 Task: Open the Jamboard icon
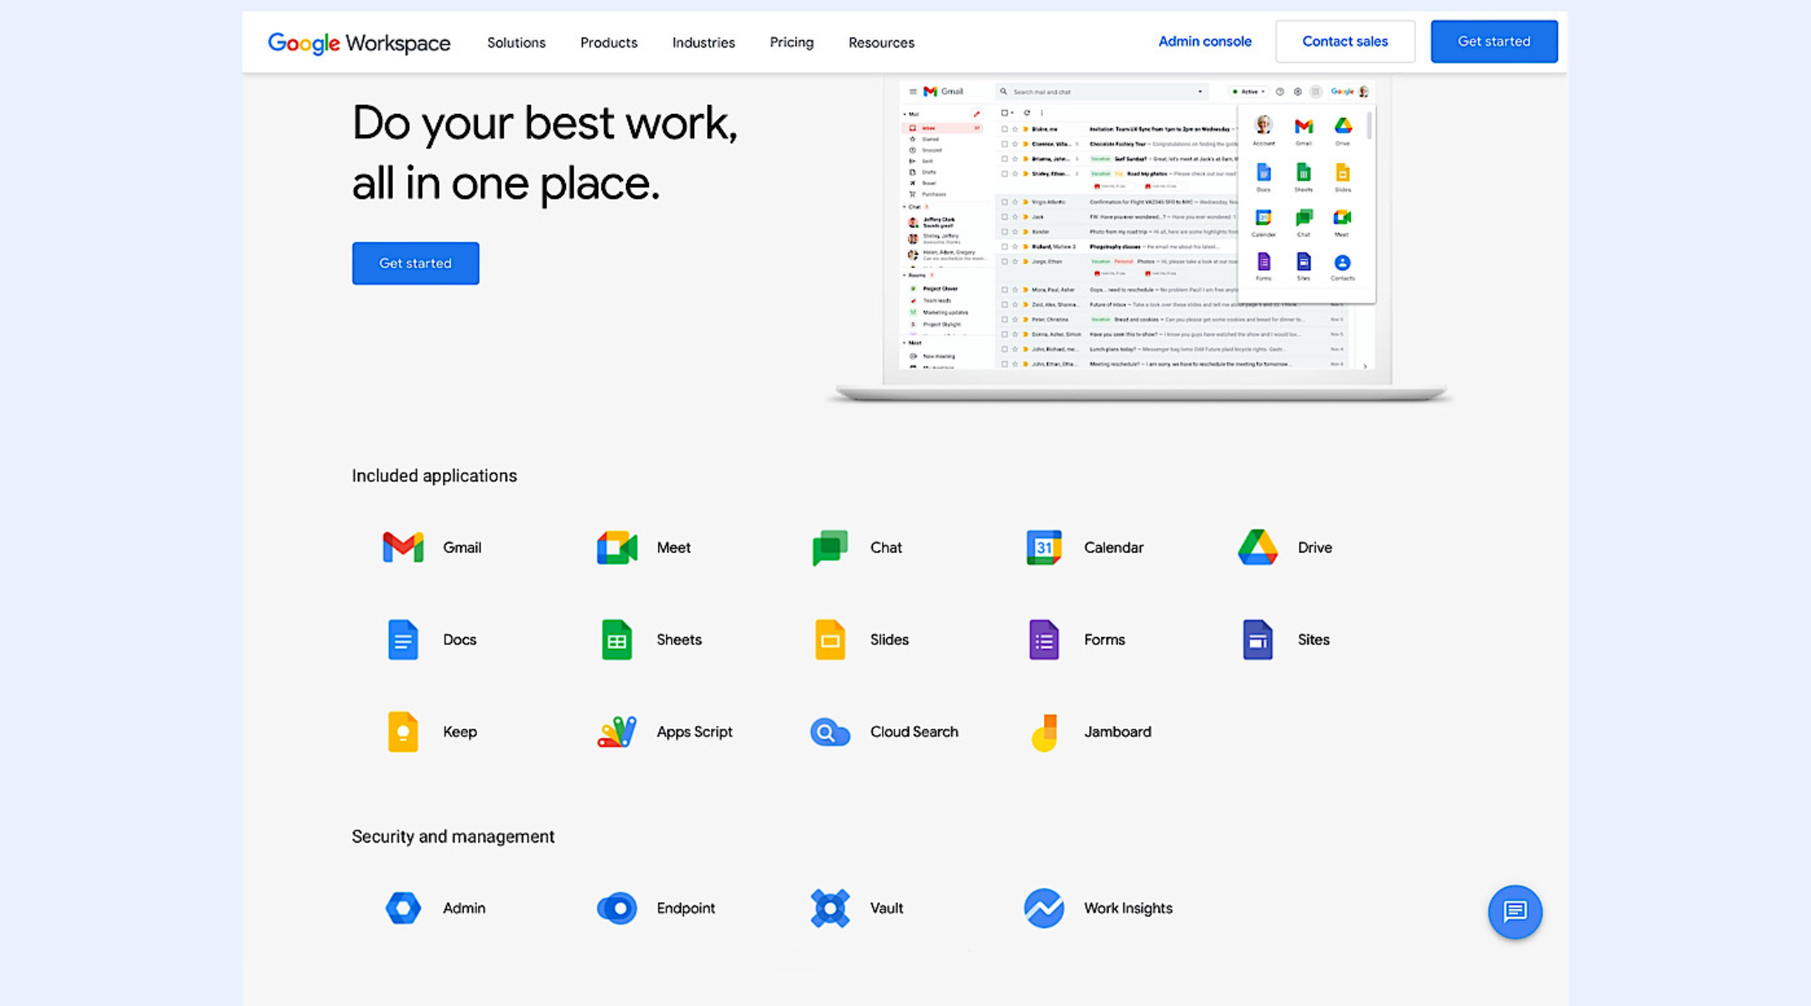(x=1044, y=732)
